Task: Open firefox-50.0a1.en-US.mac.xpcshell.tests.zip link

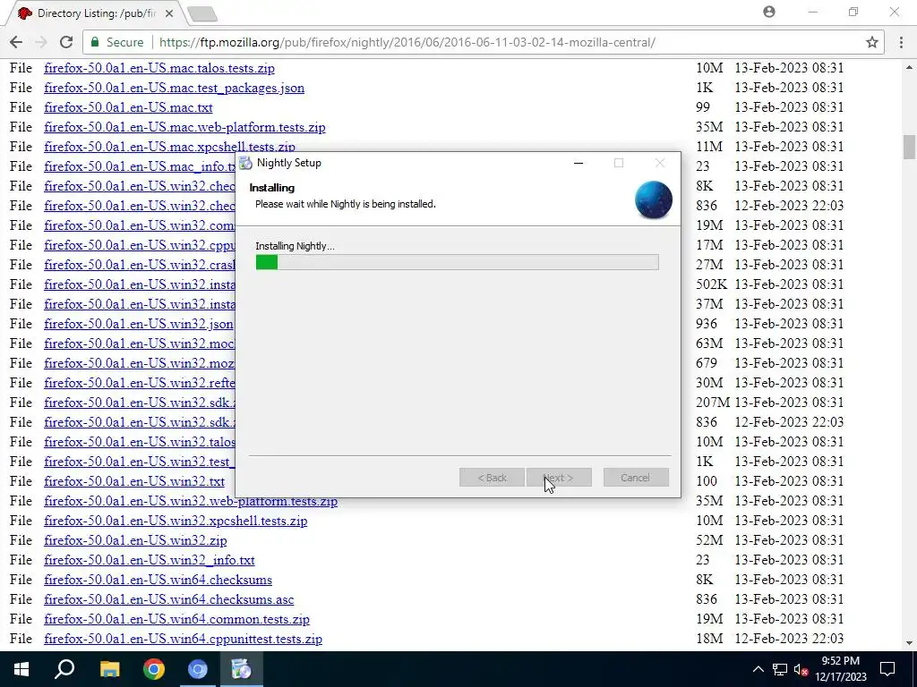Action: coord(169,147)
